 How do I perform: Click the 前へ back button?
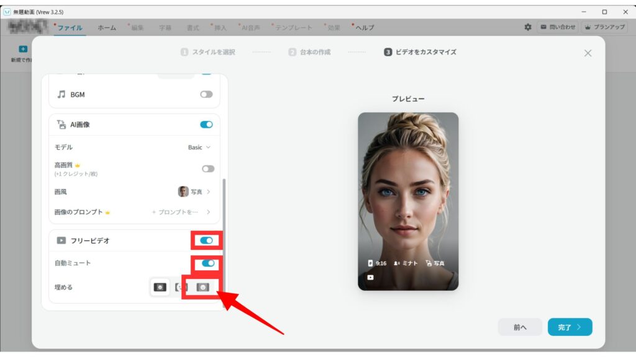click(520, 327)
